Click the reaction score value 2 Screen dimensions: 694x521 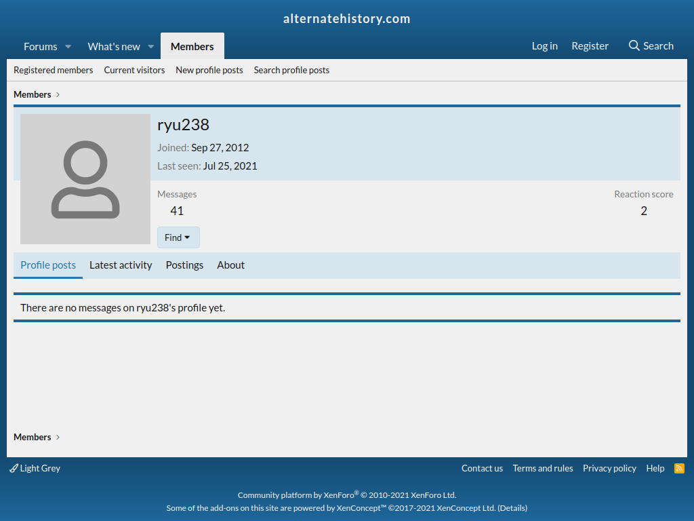(644, 210)
